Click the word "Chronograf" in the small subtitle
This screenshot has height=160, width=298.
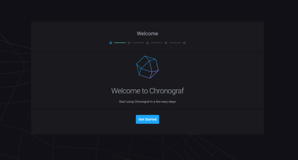[x=142, y=102]
